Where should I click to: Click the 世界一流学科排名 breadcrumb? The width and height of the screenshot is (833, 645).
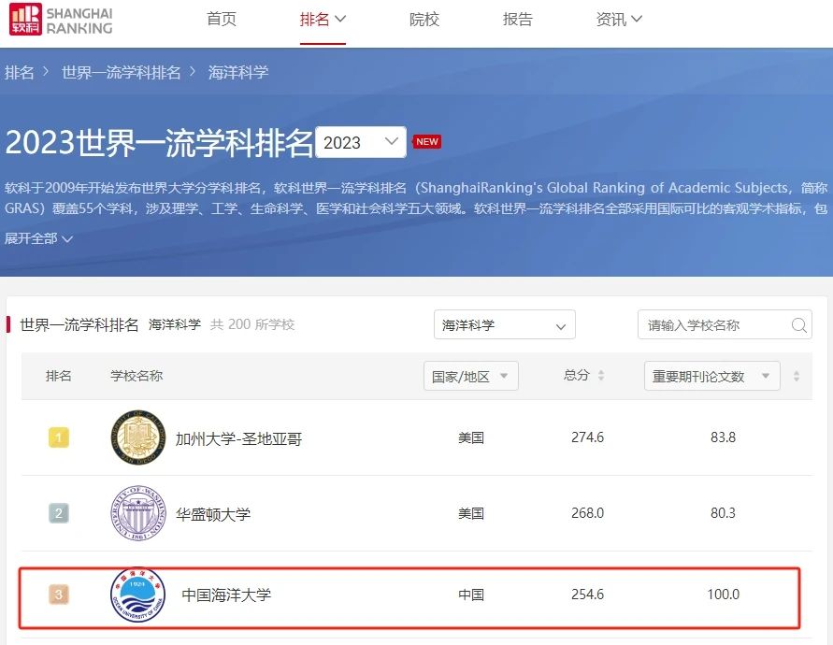tap(122, 72)
